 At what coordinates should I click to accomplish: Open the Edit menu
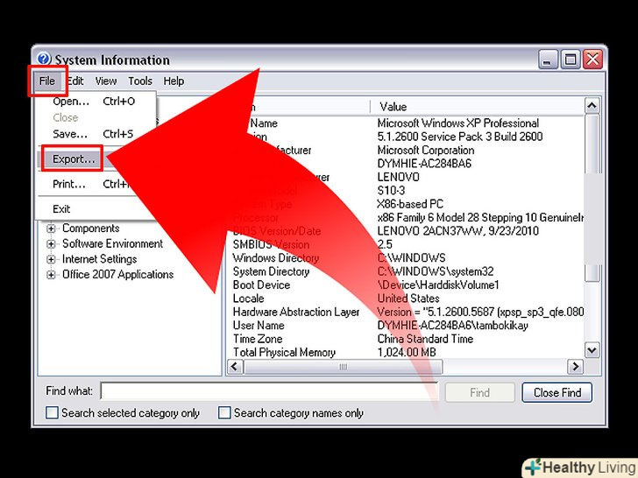pyautogui.click(x=75, y=81)
